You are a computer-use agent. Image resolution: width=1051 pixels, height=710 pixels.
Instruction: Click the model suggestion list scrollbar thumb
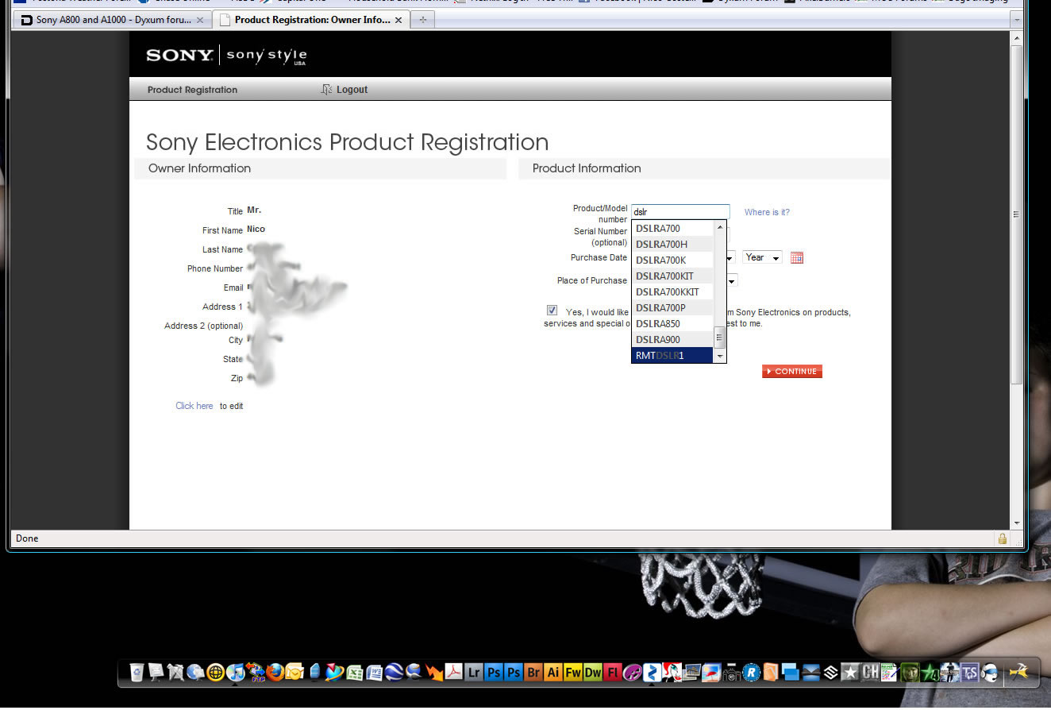point(720,338)
